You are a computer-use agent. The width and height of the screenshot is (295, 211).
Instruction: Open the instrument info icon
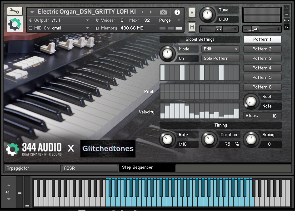click(x=177, y=12)
